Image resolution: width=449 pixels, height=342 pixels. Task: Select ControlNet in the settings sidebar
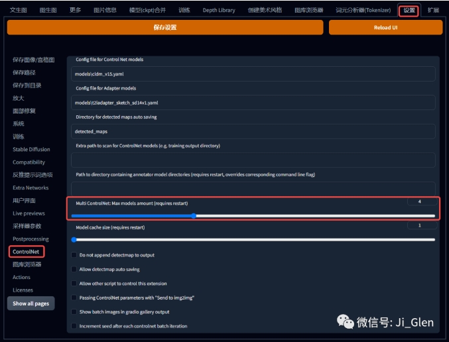pyautogui.click(x=27, y=252)
